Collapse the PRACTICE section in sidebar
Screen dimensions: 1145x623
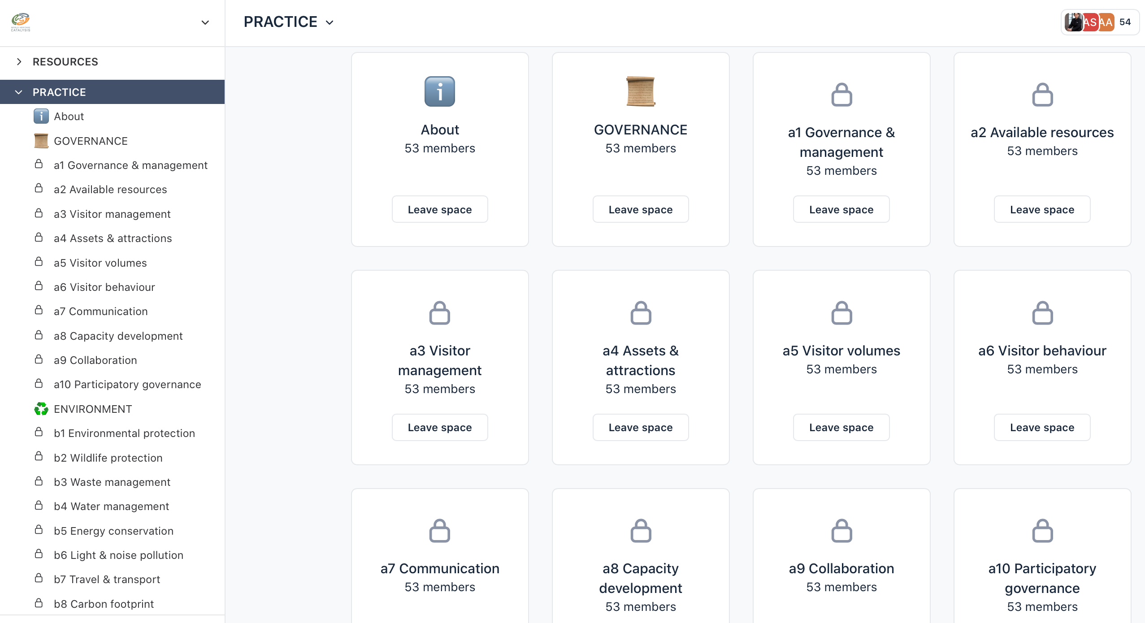[x=19, y=92]
